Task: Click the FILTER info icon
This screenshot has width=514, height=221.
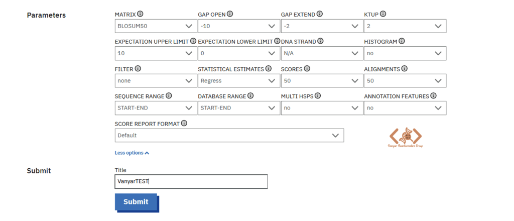Action: pos(138,69)
